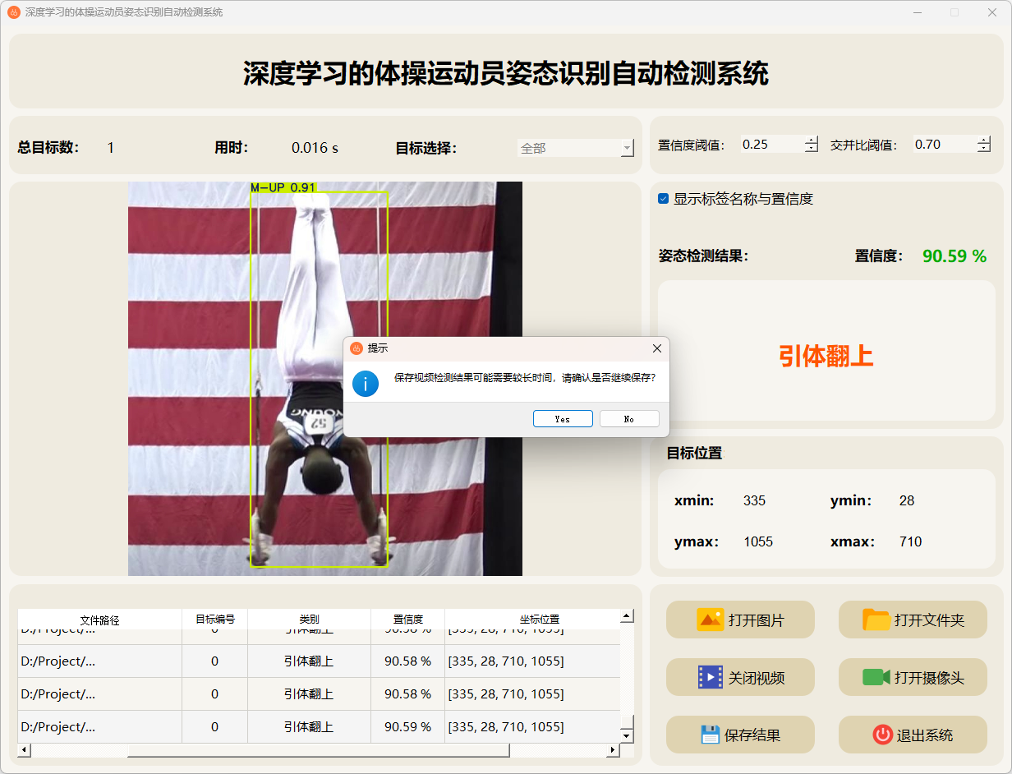
Task: Decrease the 置信度阈值 value with the down arrow
Action: (x=812, y=149)
